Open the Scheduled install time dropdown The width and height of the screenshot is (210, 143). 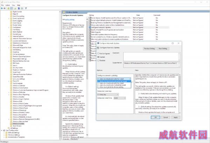tap(120, 98)
